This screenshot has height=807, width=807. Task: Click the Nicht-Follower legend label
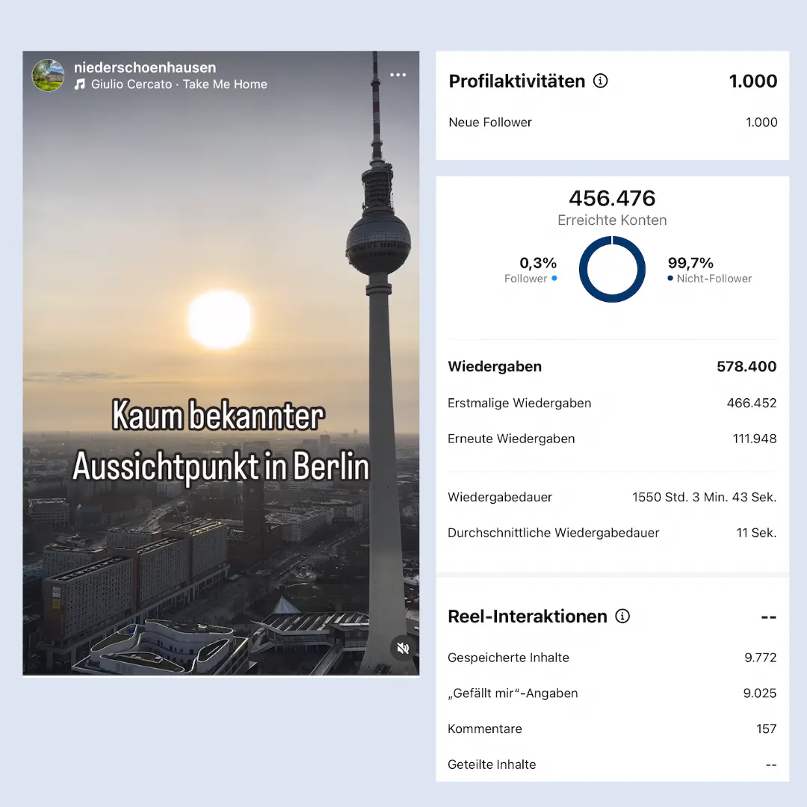coord(714,279)
